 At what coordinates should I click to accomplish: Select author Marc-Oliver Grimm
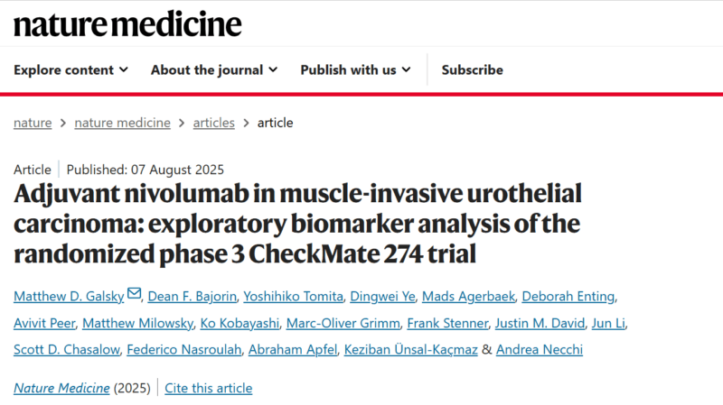343,324
